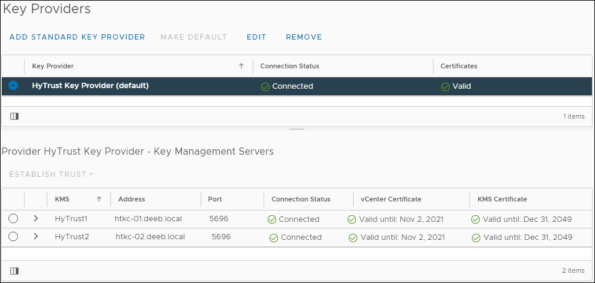Click port 5696 in HyTrust1 row
595x283 pixels.
coord(219,219)
